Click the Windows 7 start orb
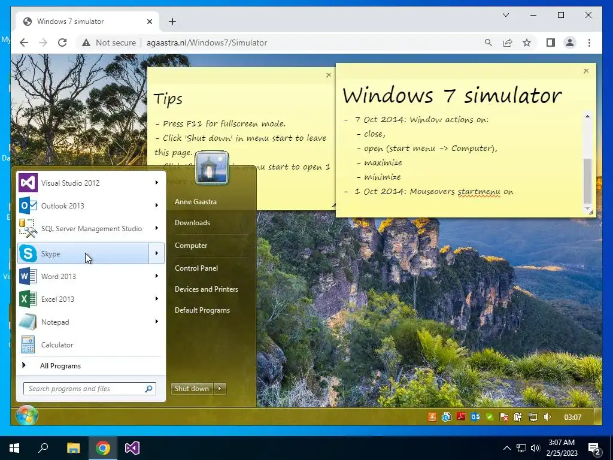The image size is (613, 460). pyautogui.click(x=27, y=416)
